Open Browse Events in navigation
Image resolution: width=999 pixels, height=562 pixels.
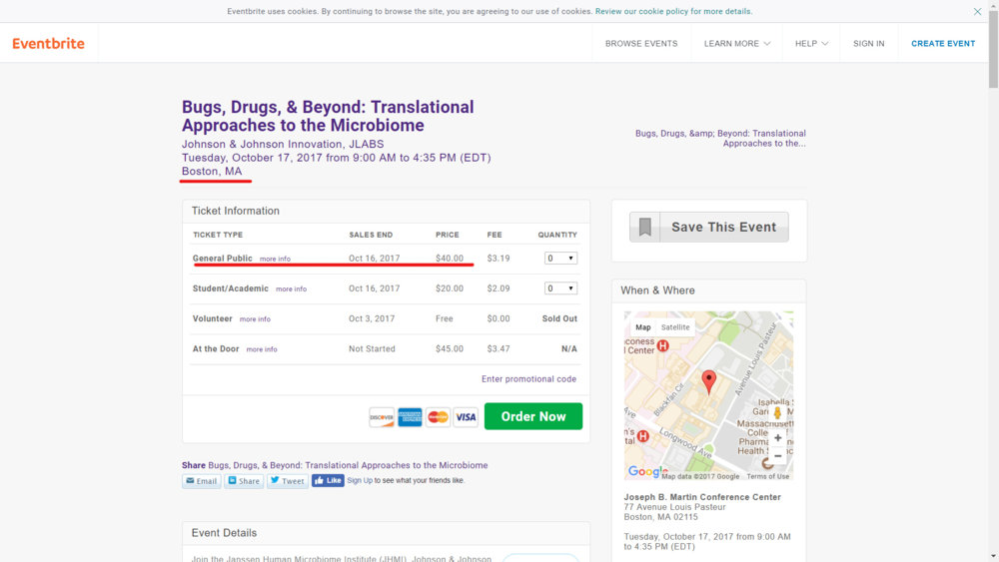click(641, 44)
